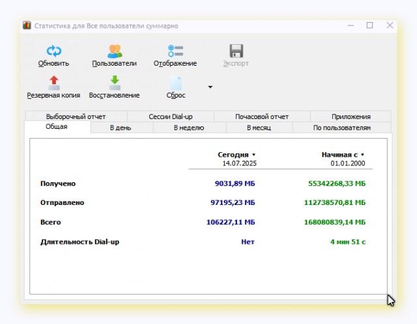Switch to the В месяц tab
Screen dimensions: 417x324
click(x=259, y=128)
